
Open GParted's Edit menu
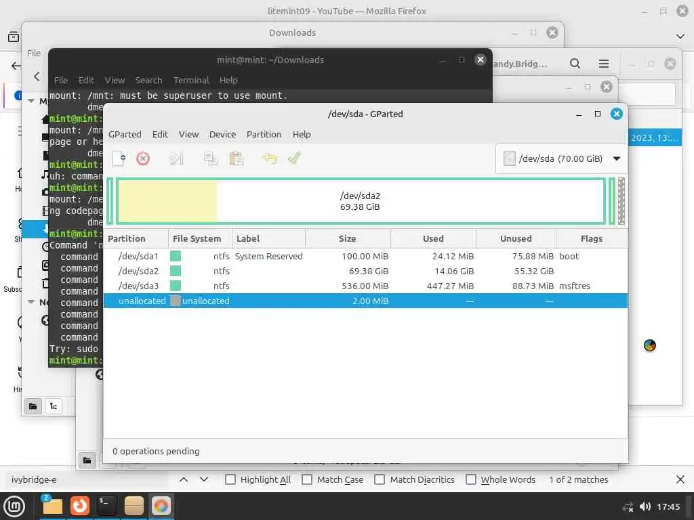[x=160, y=135]
